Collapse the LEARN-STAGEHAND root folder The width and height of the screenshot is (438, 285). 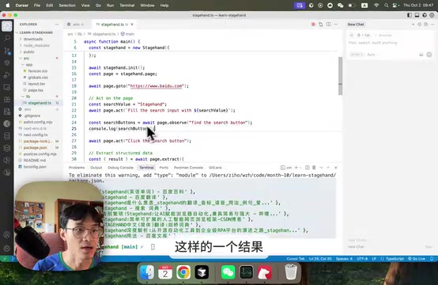point(36,32)
